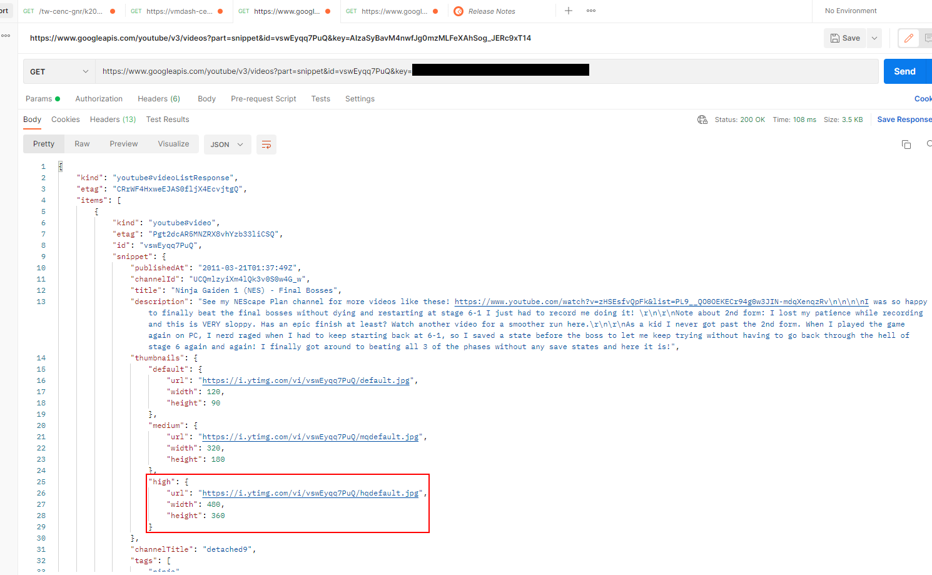Open the Settings tab
This screenshot has height=575, width=932.
point(360,99)
